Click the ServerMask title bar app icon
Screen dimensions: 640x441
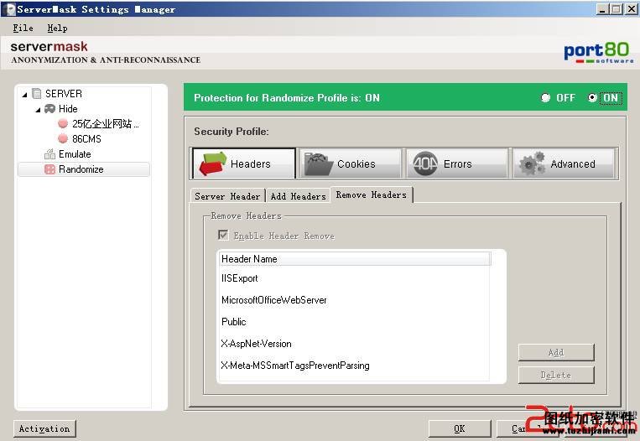tap(8, 9)
